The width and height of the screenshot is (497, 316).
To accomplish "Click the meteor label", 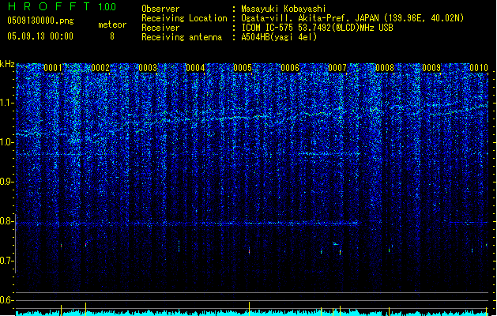I will click(x=112, y=24).
